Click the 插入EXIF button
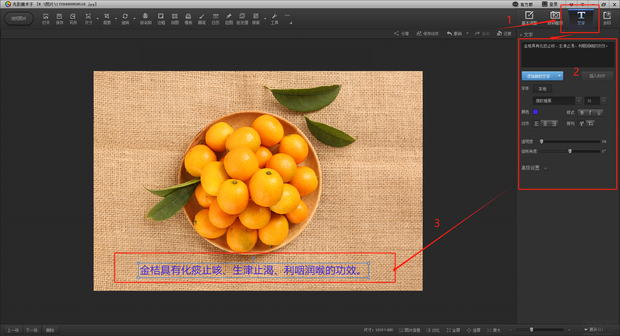Screen dimensions: 620x336 [597, 76]
